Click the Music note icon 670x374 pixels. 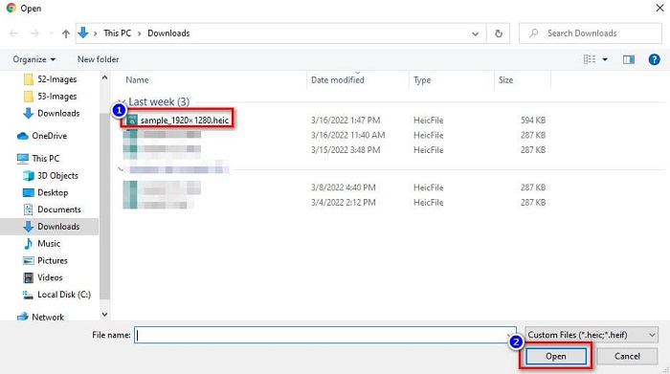28,243
